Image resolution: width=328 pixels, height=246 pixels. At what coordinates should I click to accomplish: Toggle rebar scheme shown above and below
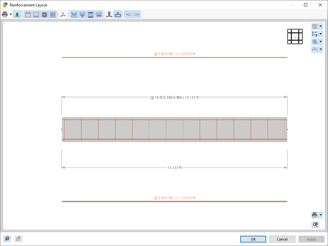[91, 14]
